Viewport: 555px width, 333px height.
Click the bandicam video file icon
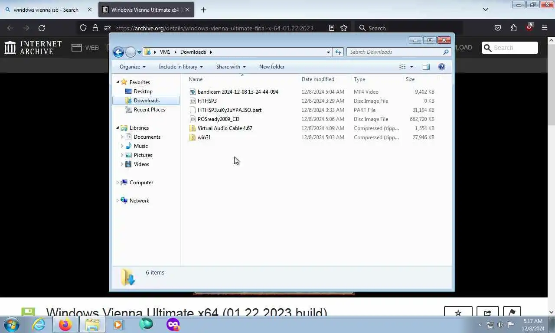coord(193,92)
